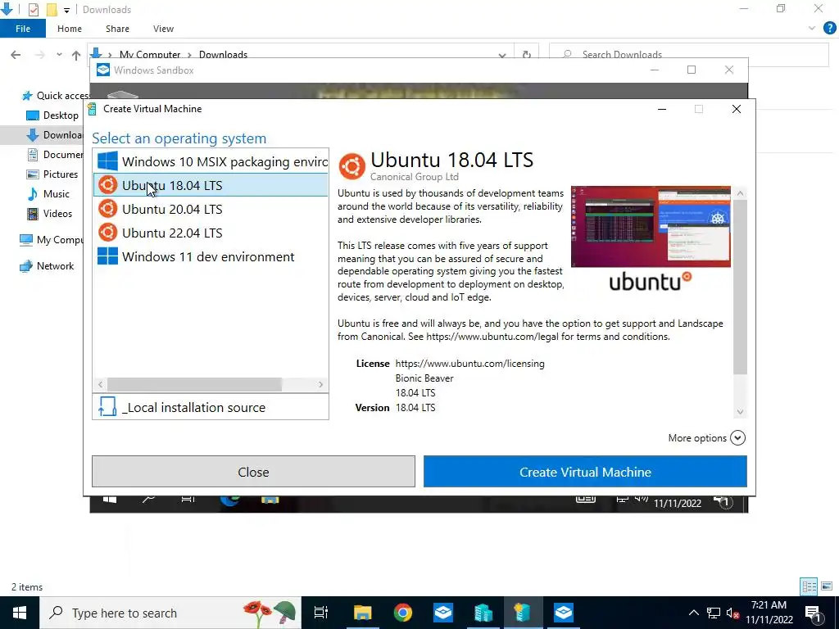
Task: Click the Back arrow in File Explorer
Action: click(16, 55)
